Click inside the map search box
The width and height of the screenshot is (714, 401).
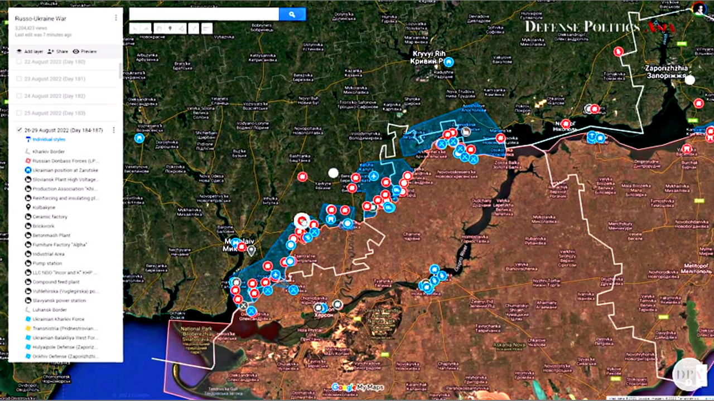[204, 14]
